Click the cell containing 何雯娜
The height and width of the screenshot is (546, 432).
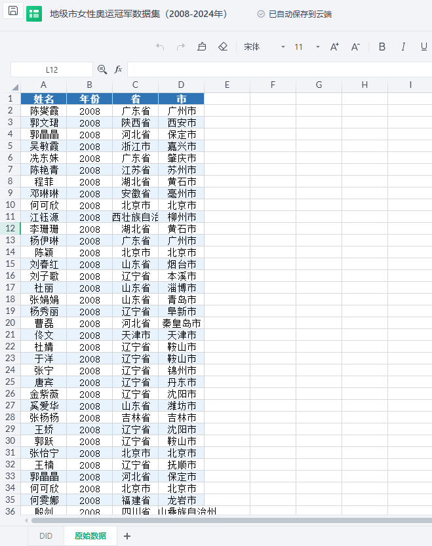(x=43, y=500)
